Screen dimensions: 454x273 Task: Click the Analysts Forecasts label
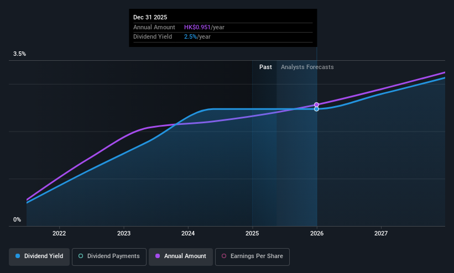307,67
